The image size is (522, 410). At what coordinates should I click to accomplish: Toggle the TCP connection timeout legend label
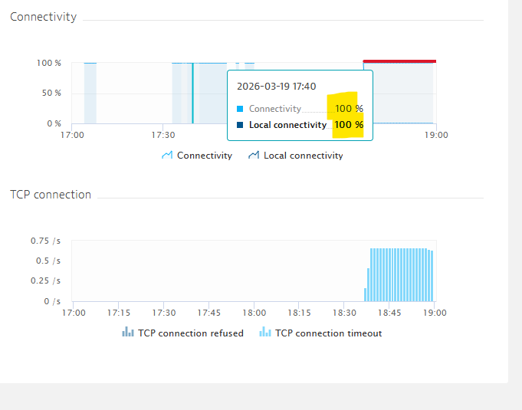coord(329,333)
